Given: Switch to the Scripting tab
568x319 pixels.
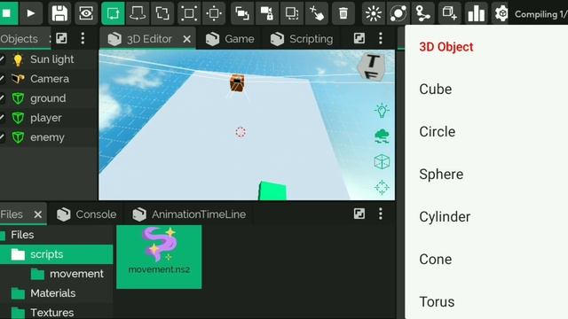Looking at the screenshot, I should [302, 39].
